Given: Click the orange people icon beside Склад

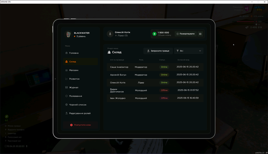Looking at the screenshot, I should (x=67, y=61).
